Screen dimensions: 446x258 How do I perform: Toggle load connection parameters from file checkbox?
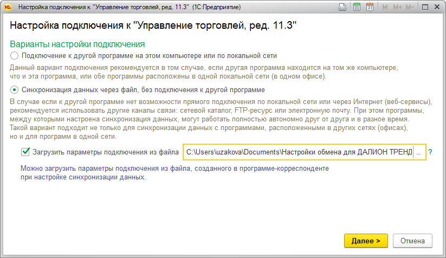click(25, 152)
